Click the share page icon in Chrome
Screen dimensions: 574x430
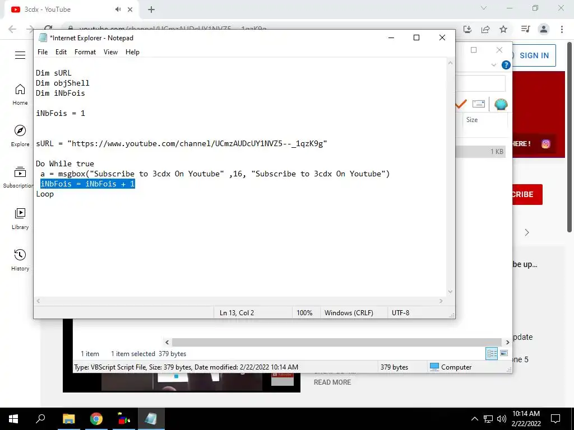tap(485, 29)
